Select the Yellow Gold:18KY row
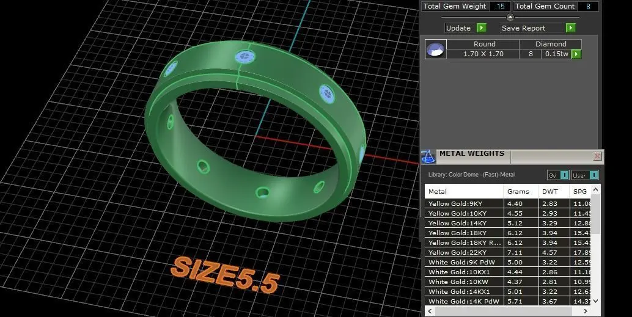The image size is (632, 317). pyautogui.click(x=508, y=233)
